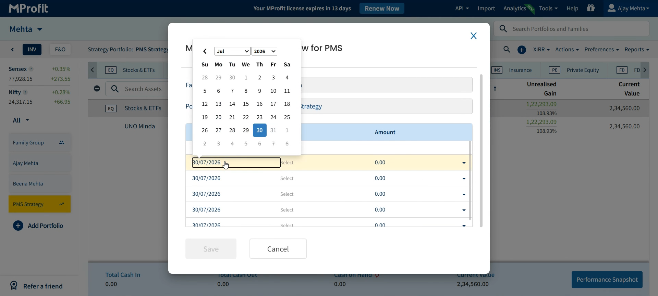Open the Help menu item

572,8
